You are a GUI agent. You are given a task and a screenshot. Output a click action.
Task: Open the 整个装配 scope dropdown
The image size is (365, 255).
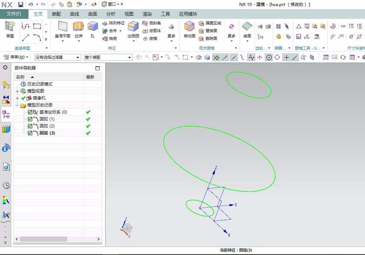(108, 57)
